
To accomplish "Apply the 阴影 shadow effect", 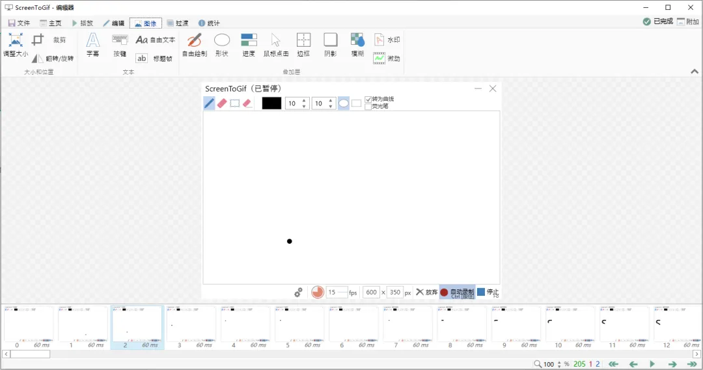I will (x=331, y=45).
